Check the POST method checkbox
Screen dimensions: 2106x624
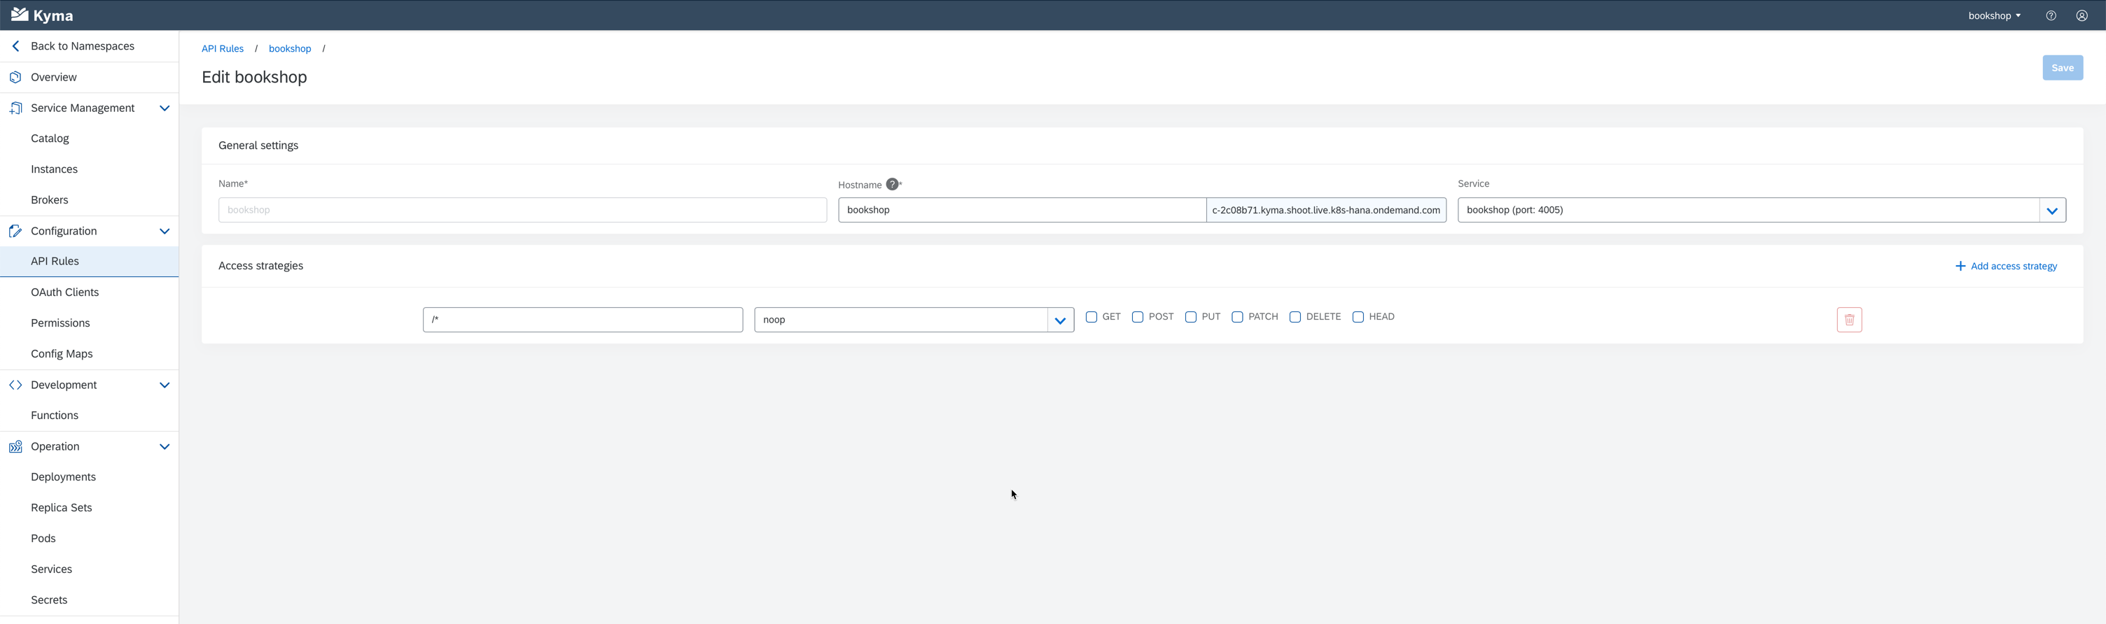coord(1137,317)
